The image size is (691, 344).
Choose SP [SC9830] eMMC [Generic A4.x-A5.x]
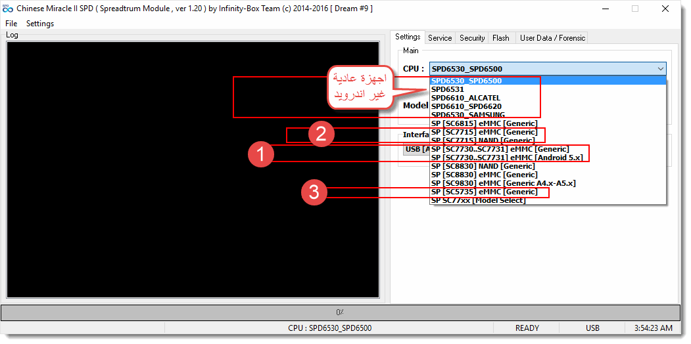548,183
